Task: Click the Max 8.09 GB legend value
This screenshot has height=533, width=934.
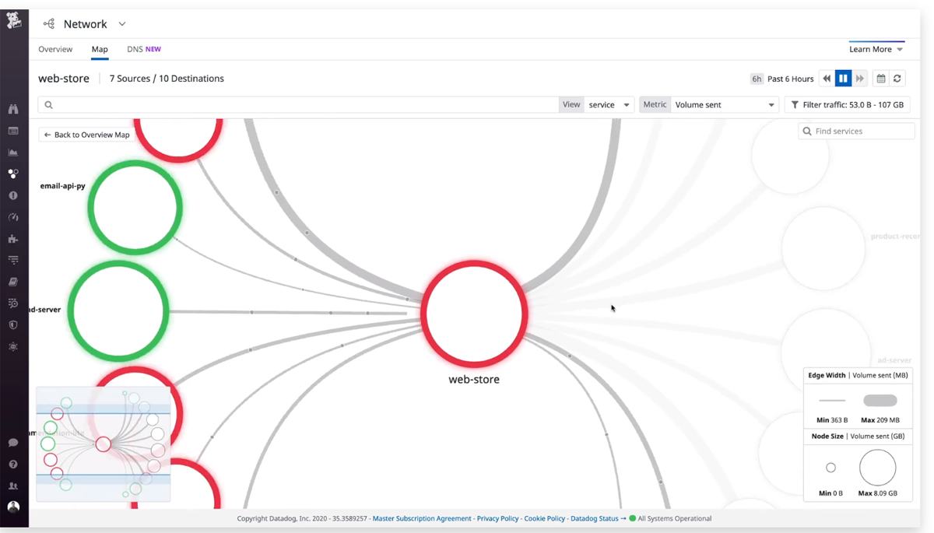Action: coord(878,493)
